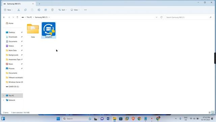216x122 pixels.
Task: Open the Widgets panel on taskbar
Action: click(3, 119)
